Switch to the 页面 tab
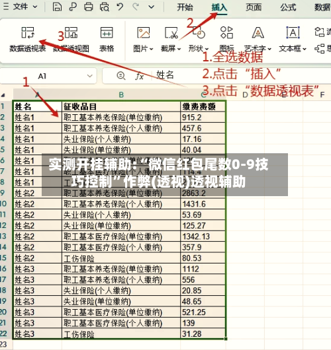331x350 pixels. pyautogui.click(x=254, y=7)
